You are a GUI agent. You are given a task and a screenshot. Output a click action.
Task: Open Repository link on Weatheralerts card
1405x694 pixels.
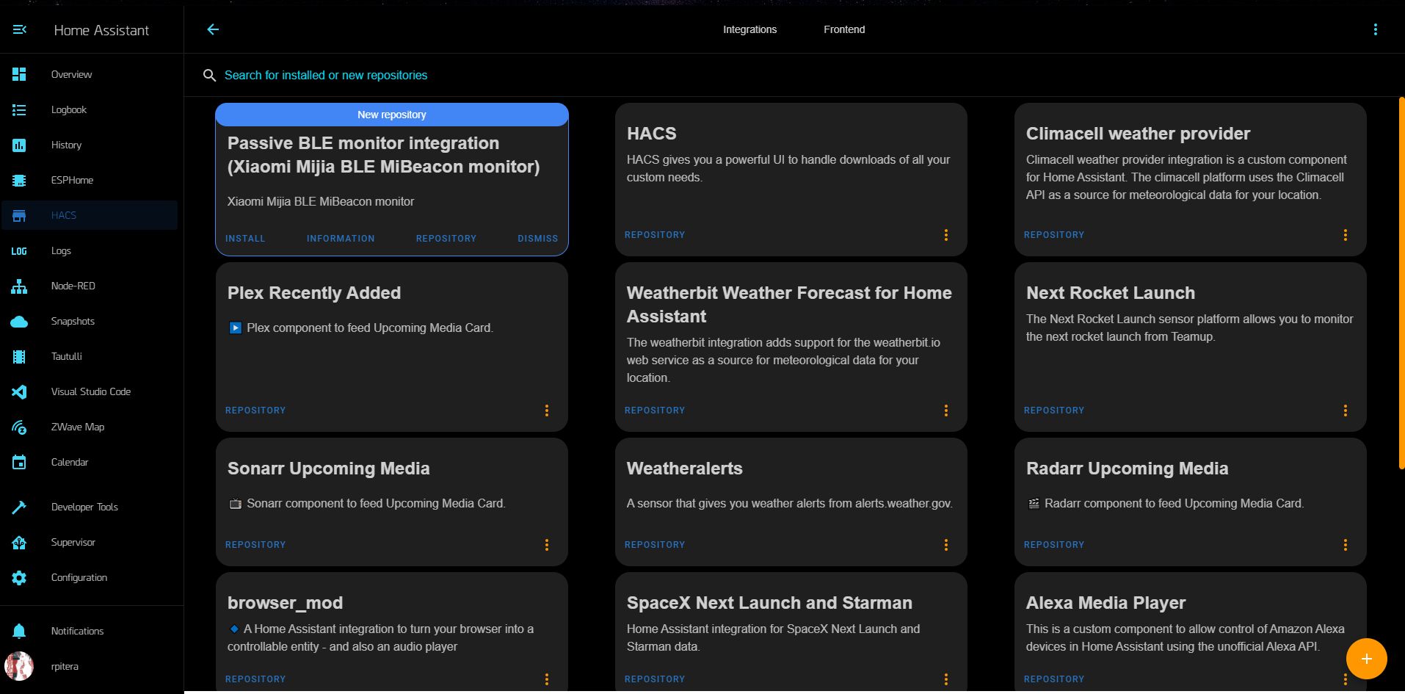655,545
